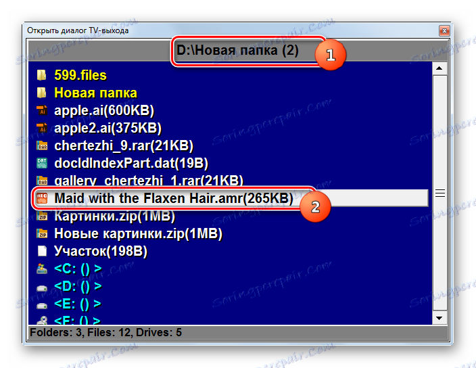Switch to drive <E: () >

point(77,304)
